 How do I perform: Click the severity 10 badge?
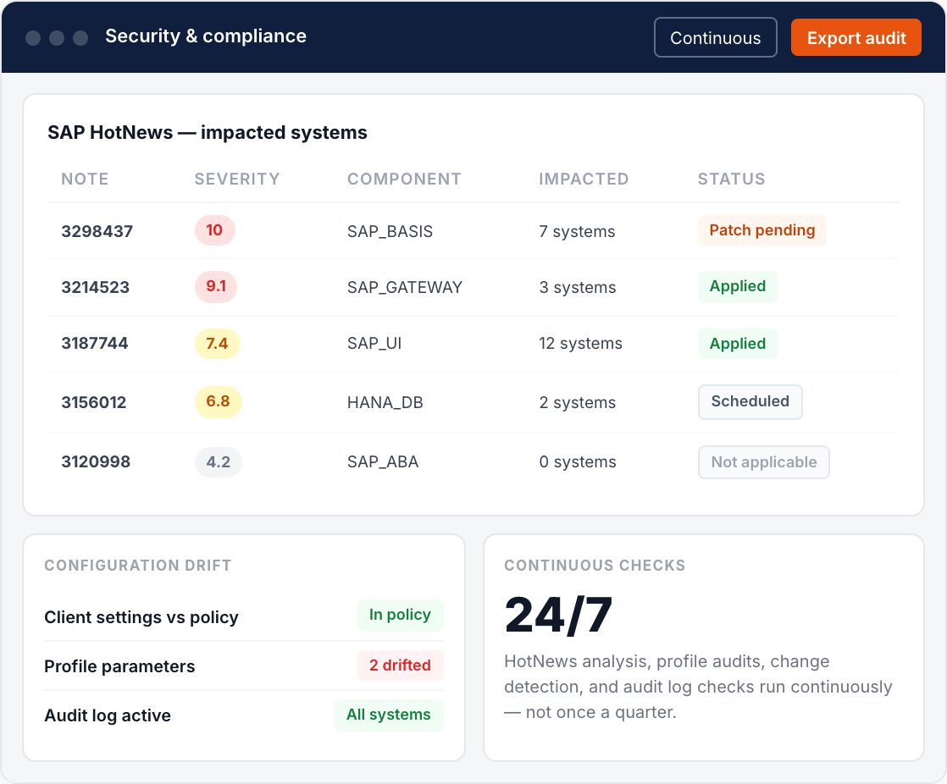[214, 230]
